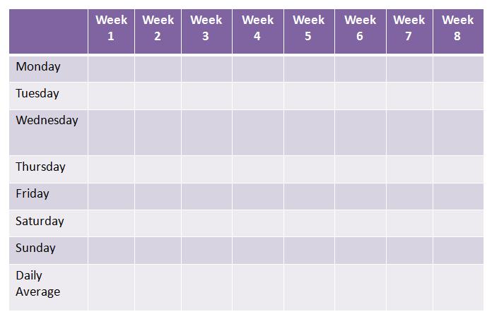Select the Week 8 header cell
Image resolution: width=492 pixels, height=319 pixels.
tap(457, 28)
